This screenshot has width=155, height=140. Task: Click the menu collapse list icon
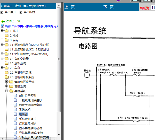[x=21, y=12]
